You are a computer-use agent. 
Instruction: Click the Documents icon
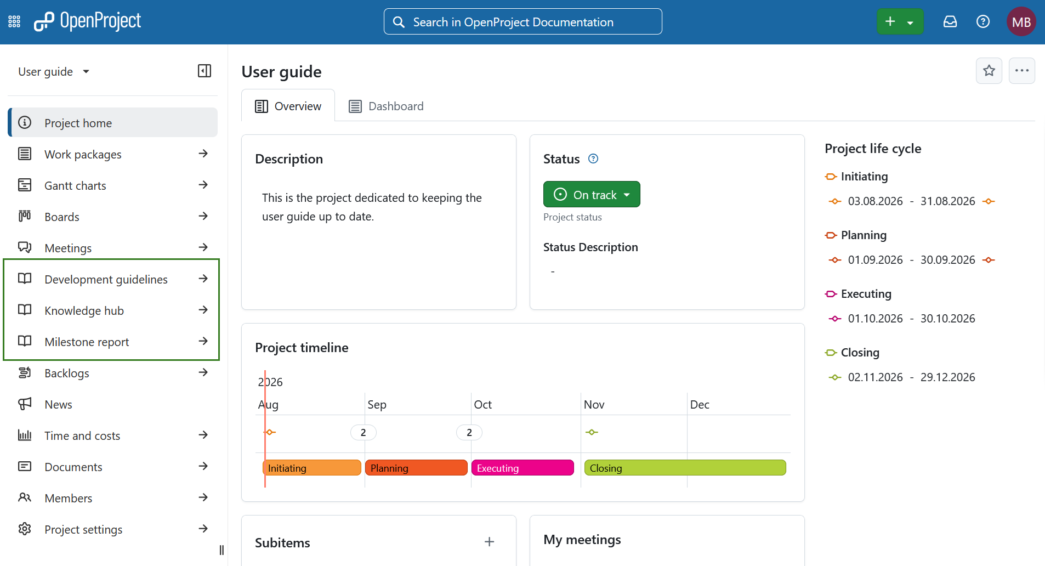coord(25,466)
